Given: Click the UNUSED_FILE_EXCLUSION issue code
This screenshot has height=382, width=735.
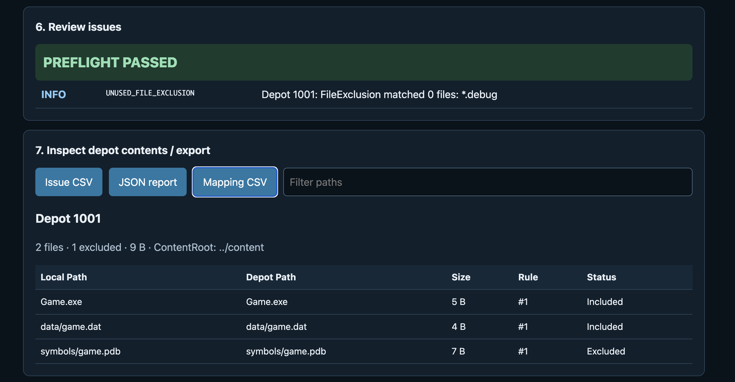Looking at the screenshot, I should point(150,93).
